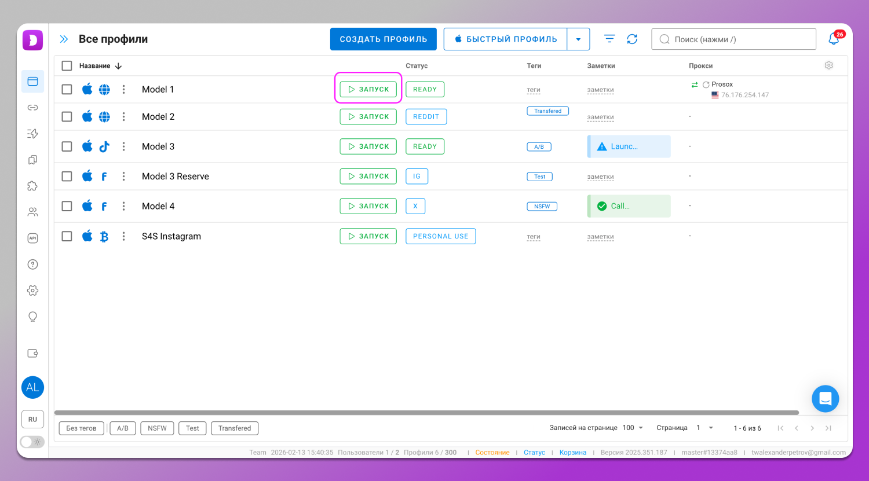Viewport: 869px width, 481px height.
Task: Click the horizontal scrollbar below the table
Action: (426, 413)
